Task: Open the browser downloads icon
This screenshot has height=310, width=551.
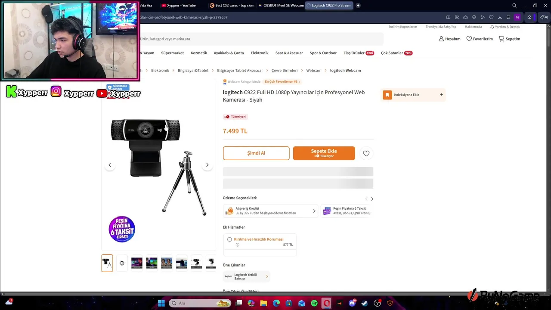Action: [x=500, y=17]
